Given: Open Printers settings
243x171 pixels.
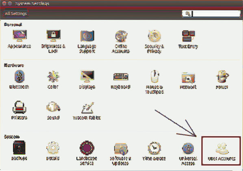Looking at the screenshot, I should (19, 110).
